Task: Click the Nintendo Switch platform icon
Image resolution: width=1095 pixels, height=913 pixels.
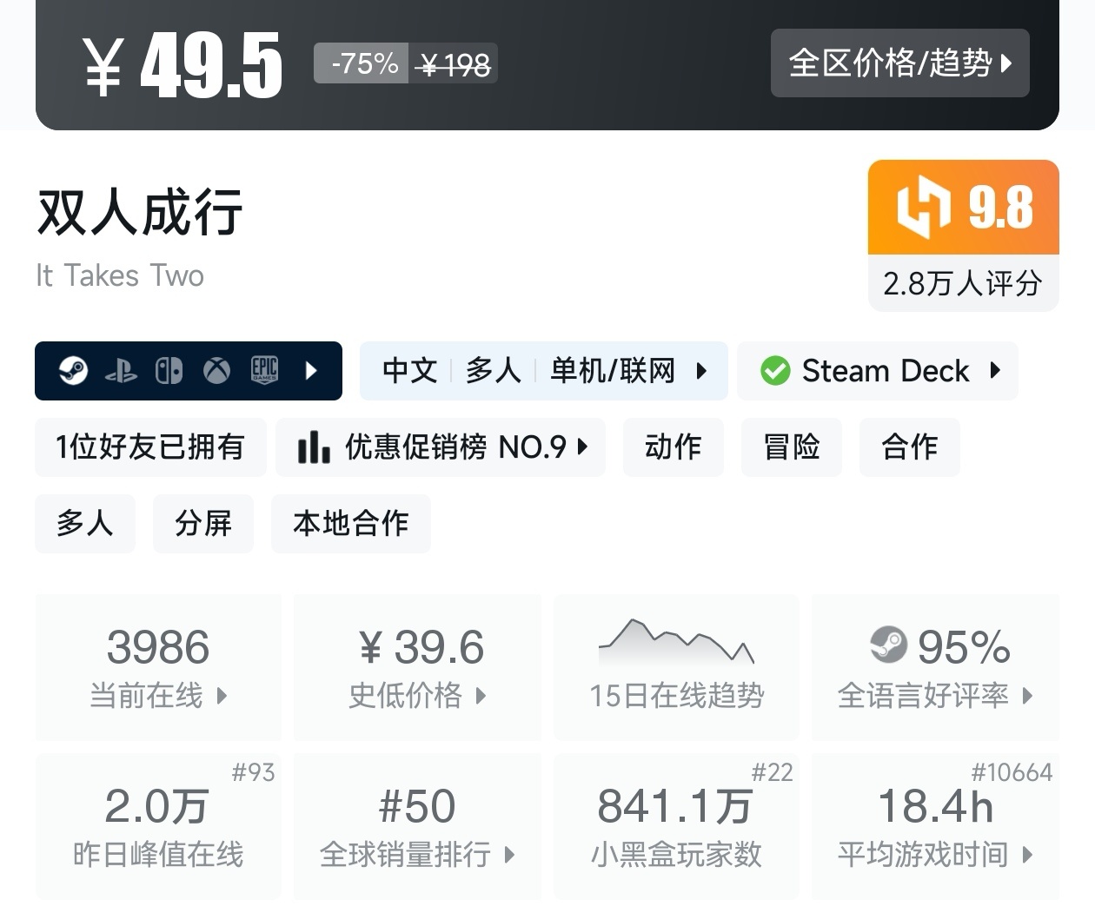Action: pos(169,371)
